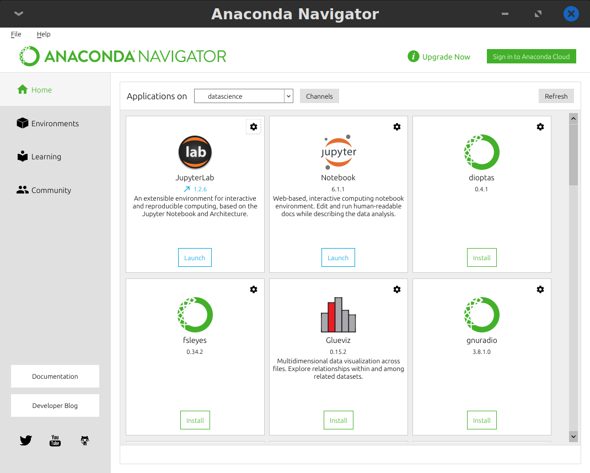Click Sign in to Anaconda Cloud

[x=531, y=56]
